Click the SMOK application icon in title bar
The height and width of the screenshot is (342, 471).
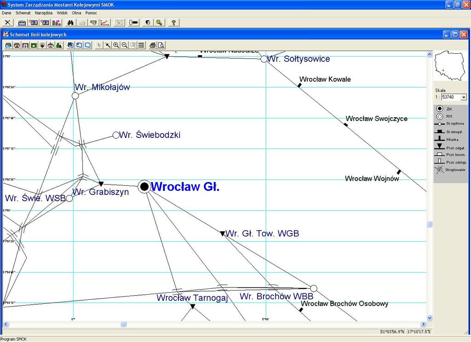(4, 5)
